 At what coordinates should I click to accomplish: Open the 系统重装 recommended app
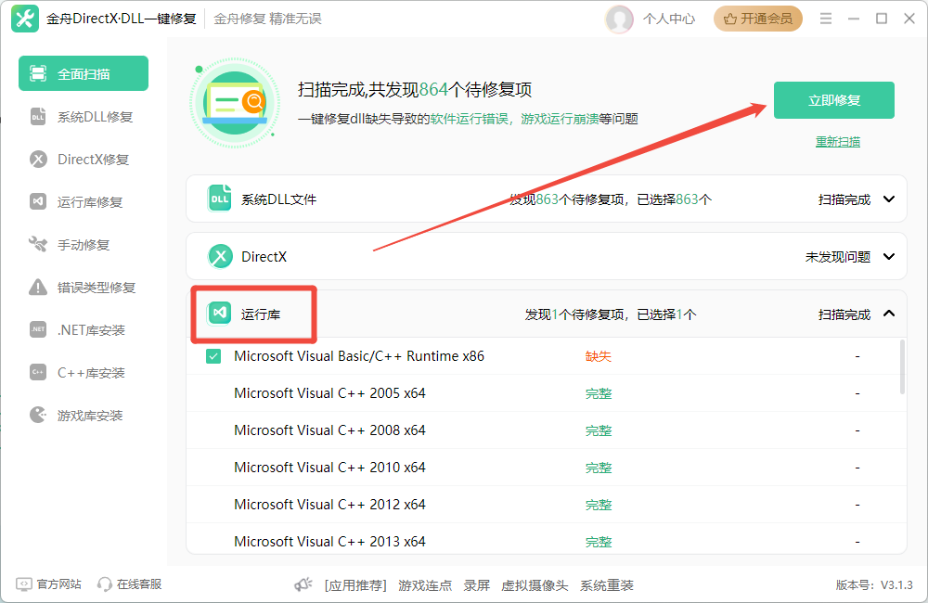click(x=607, y=585)
